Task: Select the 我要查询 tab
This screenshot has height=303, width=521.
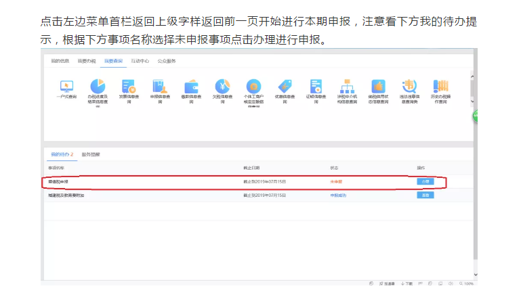Action: [113, 61]
